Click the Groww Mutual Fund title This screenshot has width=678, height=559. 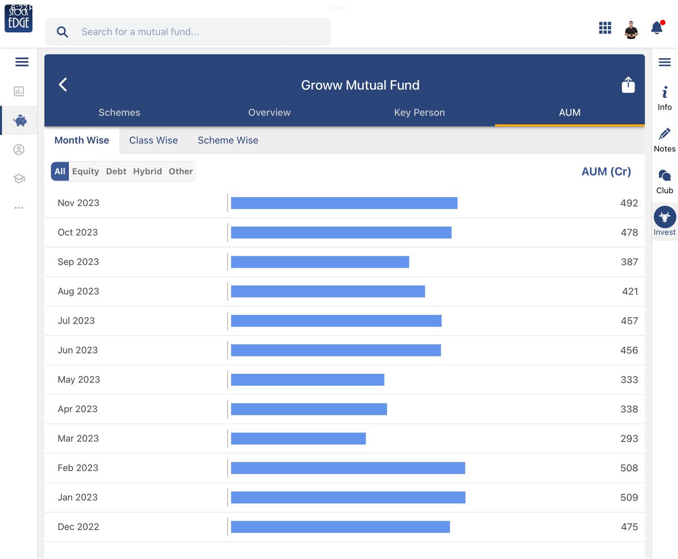point(360,85)
